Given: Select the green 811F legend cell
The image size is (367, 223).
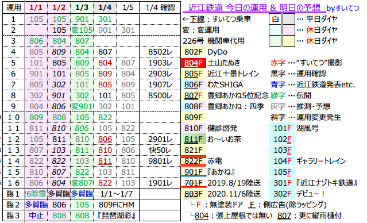Looking at the screenshot, I should click(194, 139).
